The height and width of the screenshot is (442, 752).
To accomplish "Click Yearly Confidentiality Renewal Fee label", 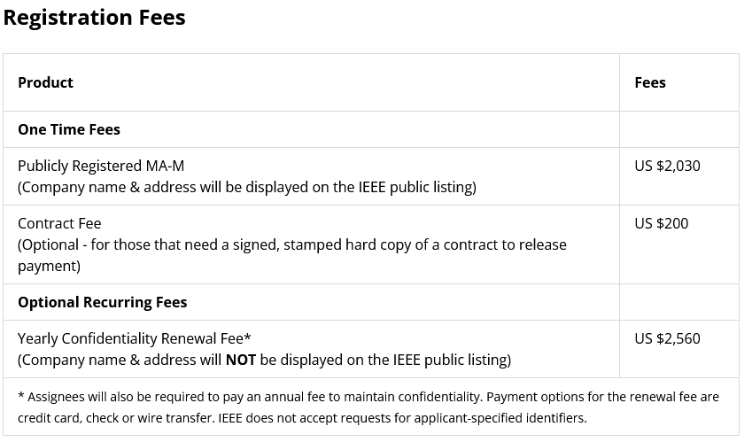I will [x=135, y=338].
